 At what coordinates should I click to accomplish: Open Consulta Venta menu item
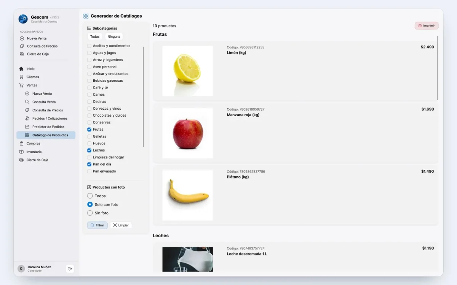tap(46, 102)
